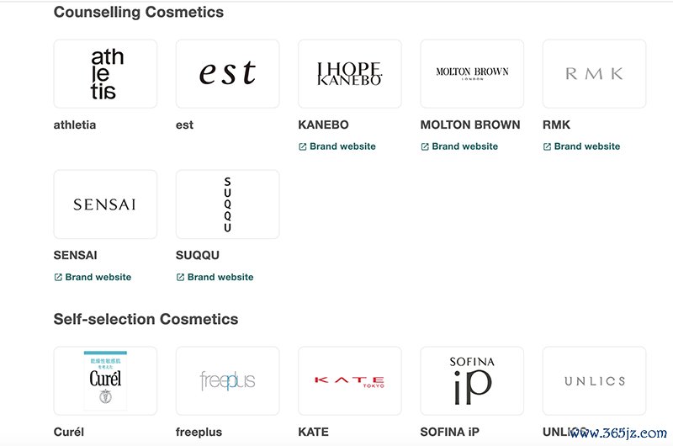Open the Curél product image tile

pyautogui.click(x=105, y=380)
